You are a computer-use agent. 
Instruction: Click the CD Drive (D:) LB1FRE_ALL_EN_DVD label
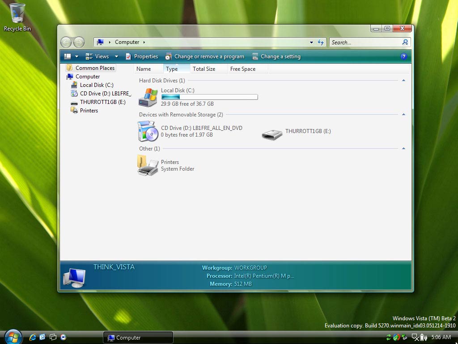click(202, 128)
